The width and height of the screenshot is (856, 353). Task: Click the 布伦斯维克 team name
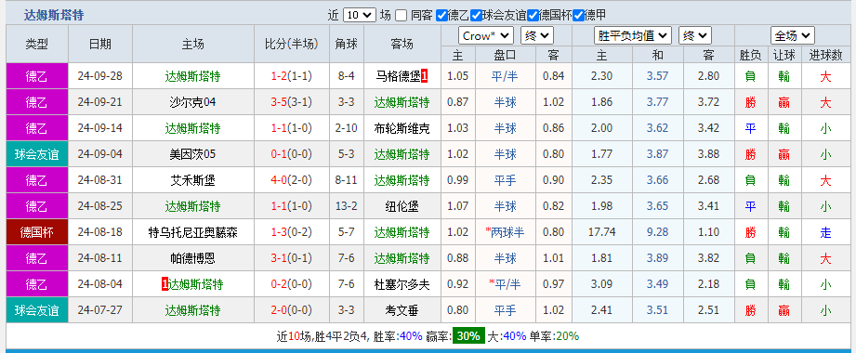click(x=402, y=128)
